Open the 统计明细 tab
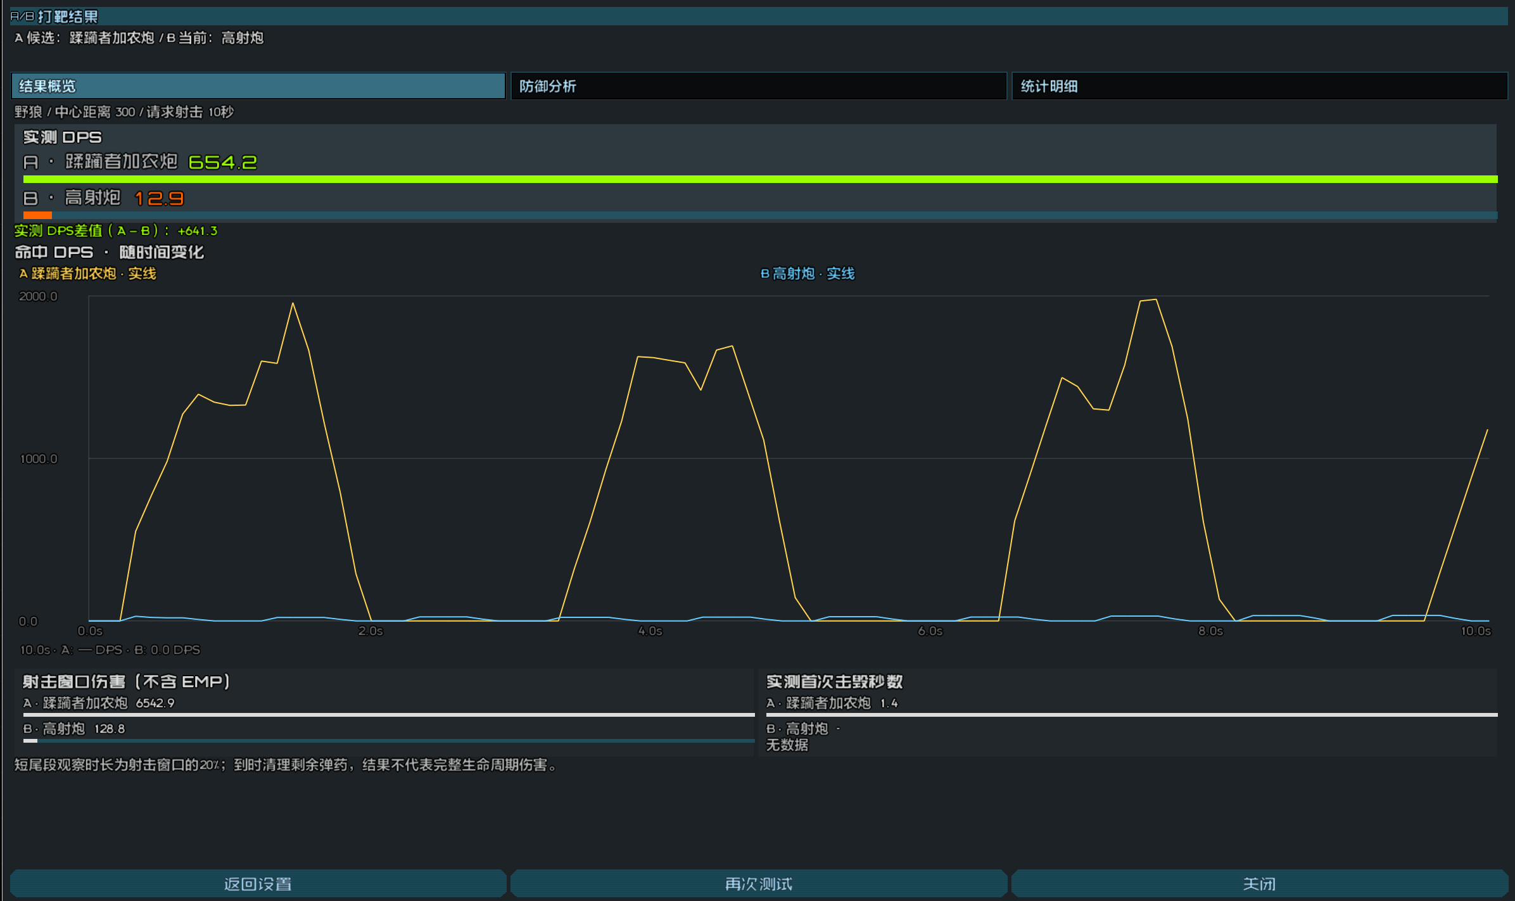 pyautogui.click(x=1259, y=86)
